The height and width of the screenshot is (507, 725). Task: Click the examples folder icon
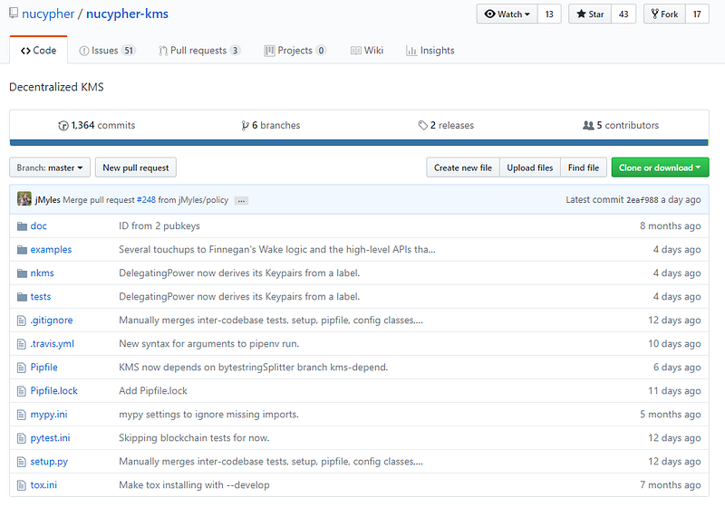22,250
